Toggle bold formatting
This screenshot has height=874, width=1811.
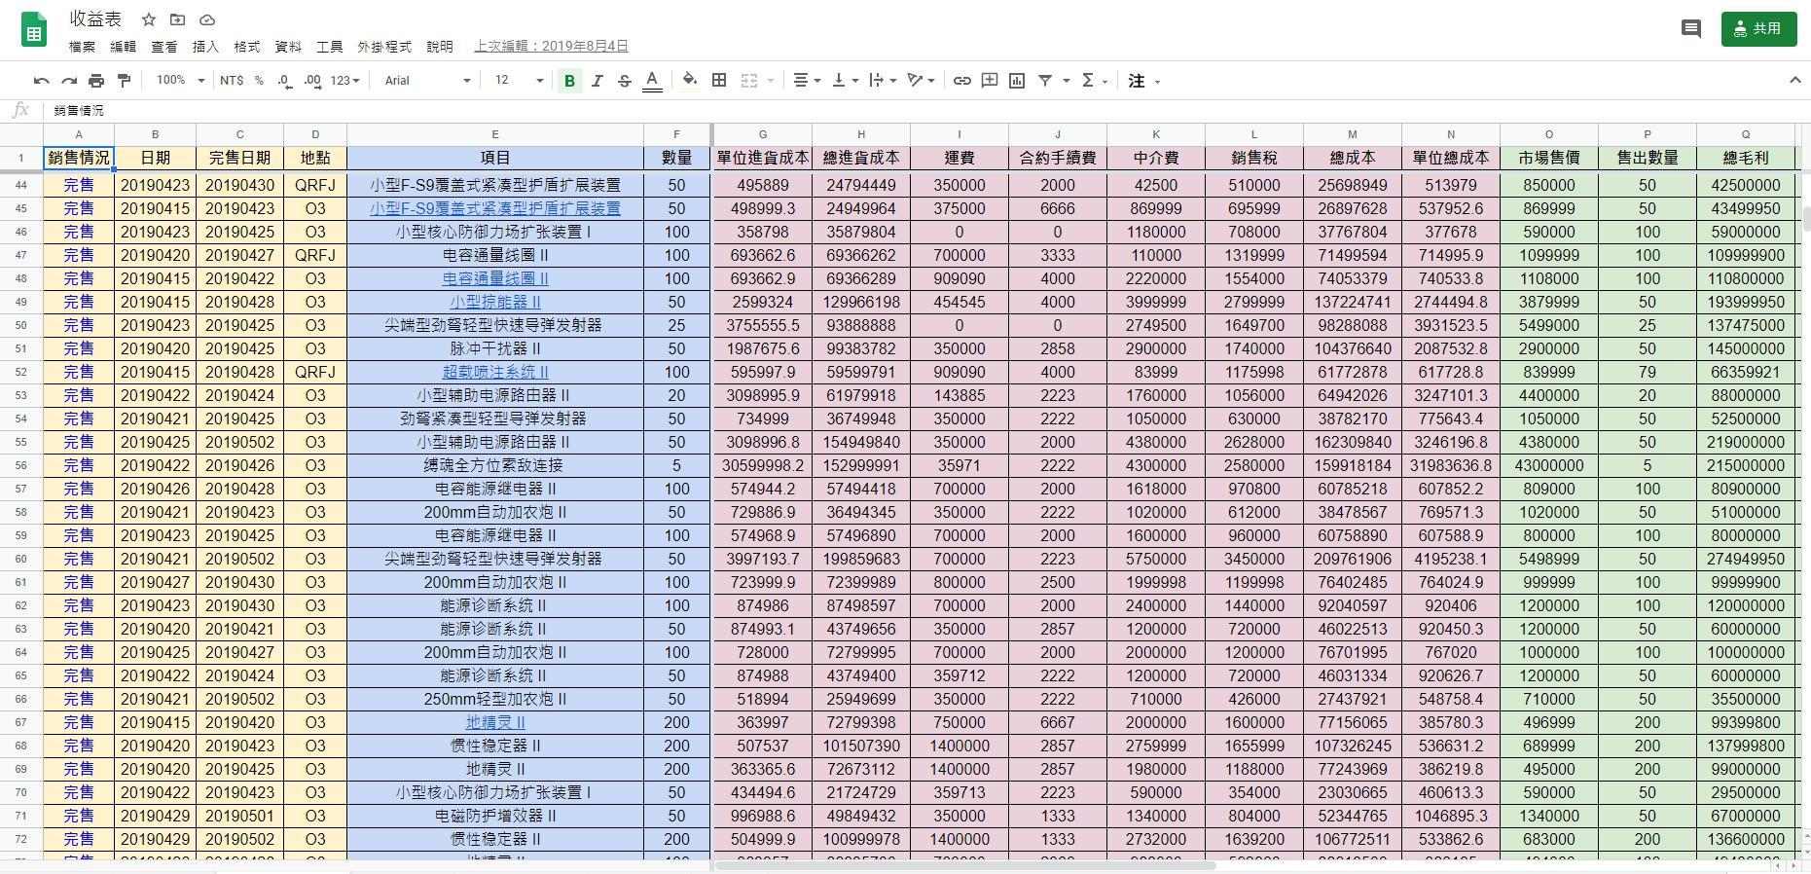(x=569, y=81)
